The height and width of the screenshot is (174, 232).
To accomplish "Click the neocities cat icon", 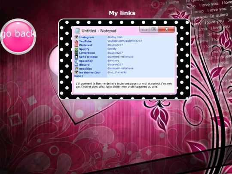I will pyautogui.click(x=76, y=68).
